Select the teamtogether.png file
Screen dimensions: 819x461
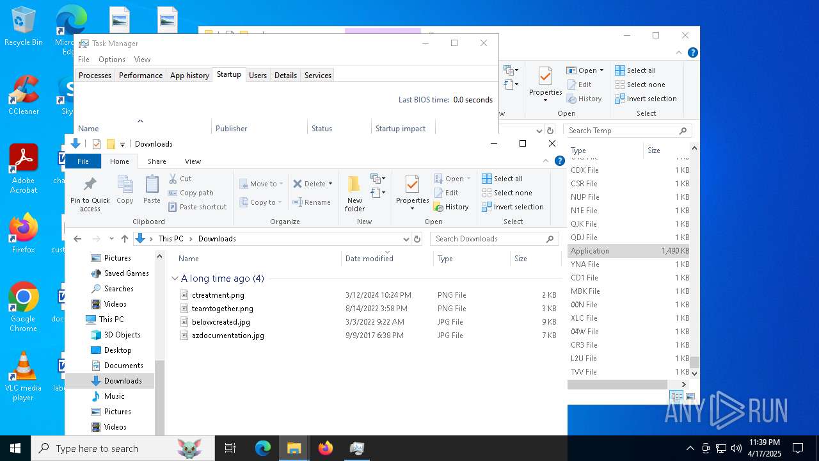pyautogui.click(x=223, y=309)
